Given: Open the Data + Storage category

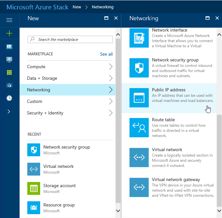Looking at the screenshot, I should tap(67, 78).
